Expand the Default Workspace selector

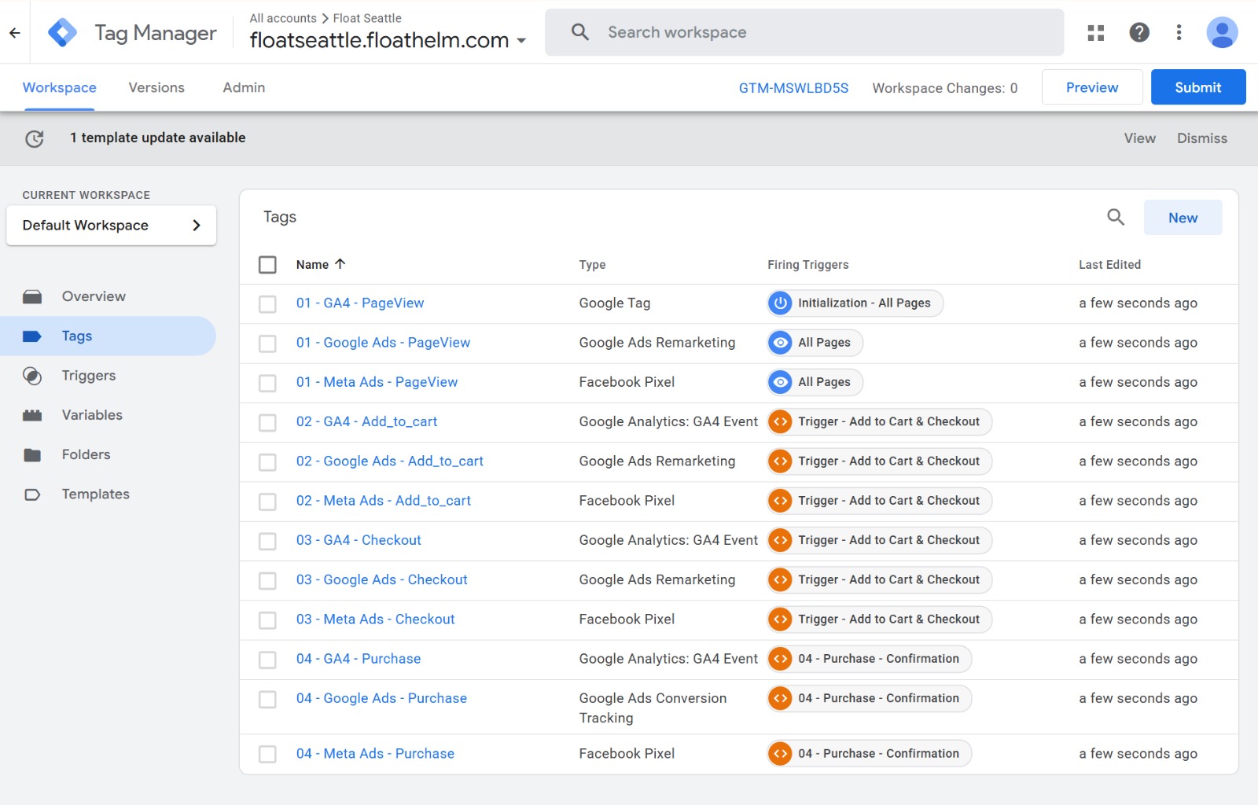click(x=111, y=226)
